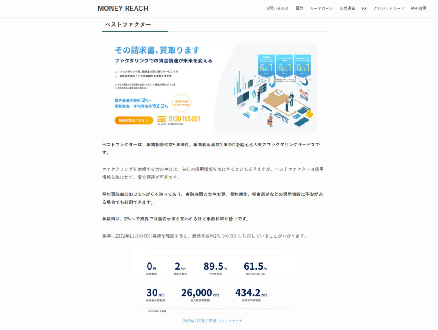Go to the 買取 menu item

pos(299,9)
